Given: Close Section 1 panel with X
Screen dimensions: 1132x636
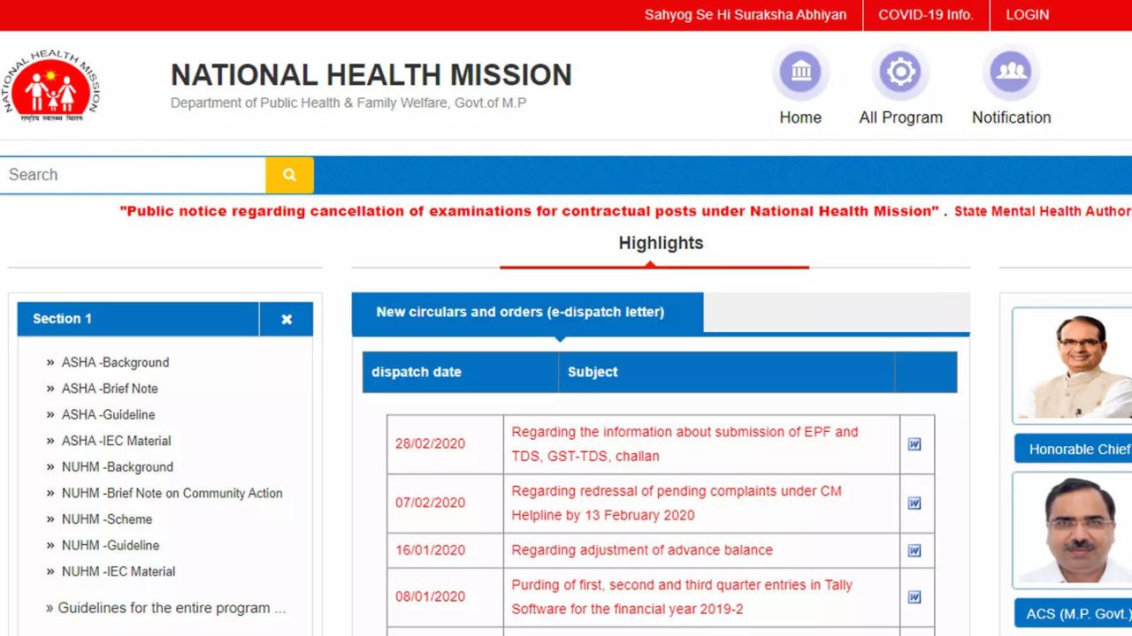Looking at the screenshot, I should pos(287,319).
